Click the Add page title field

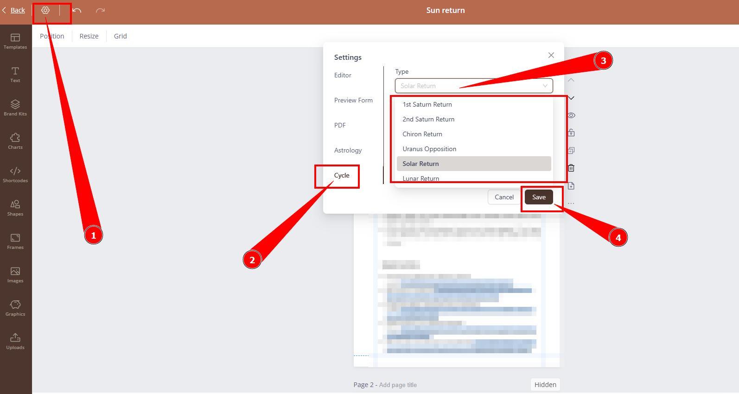click(398, 385)
